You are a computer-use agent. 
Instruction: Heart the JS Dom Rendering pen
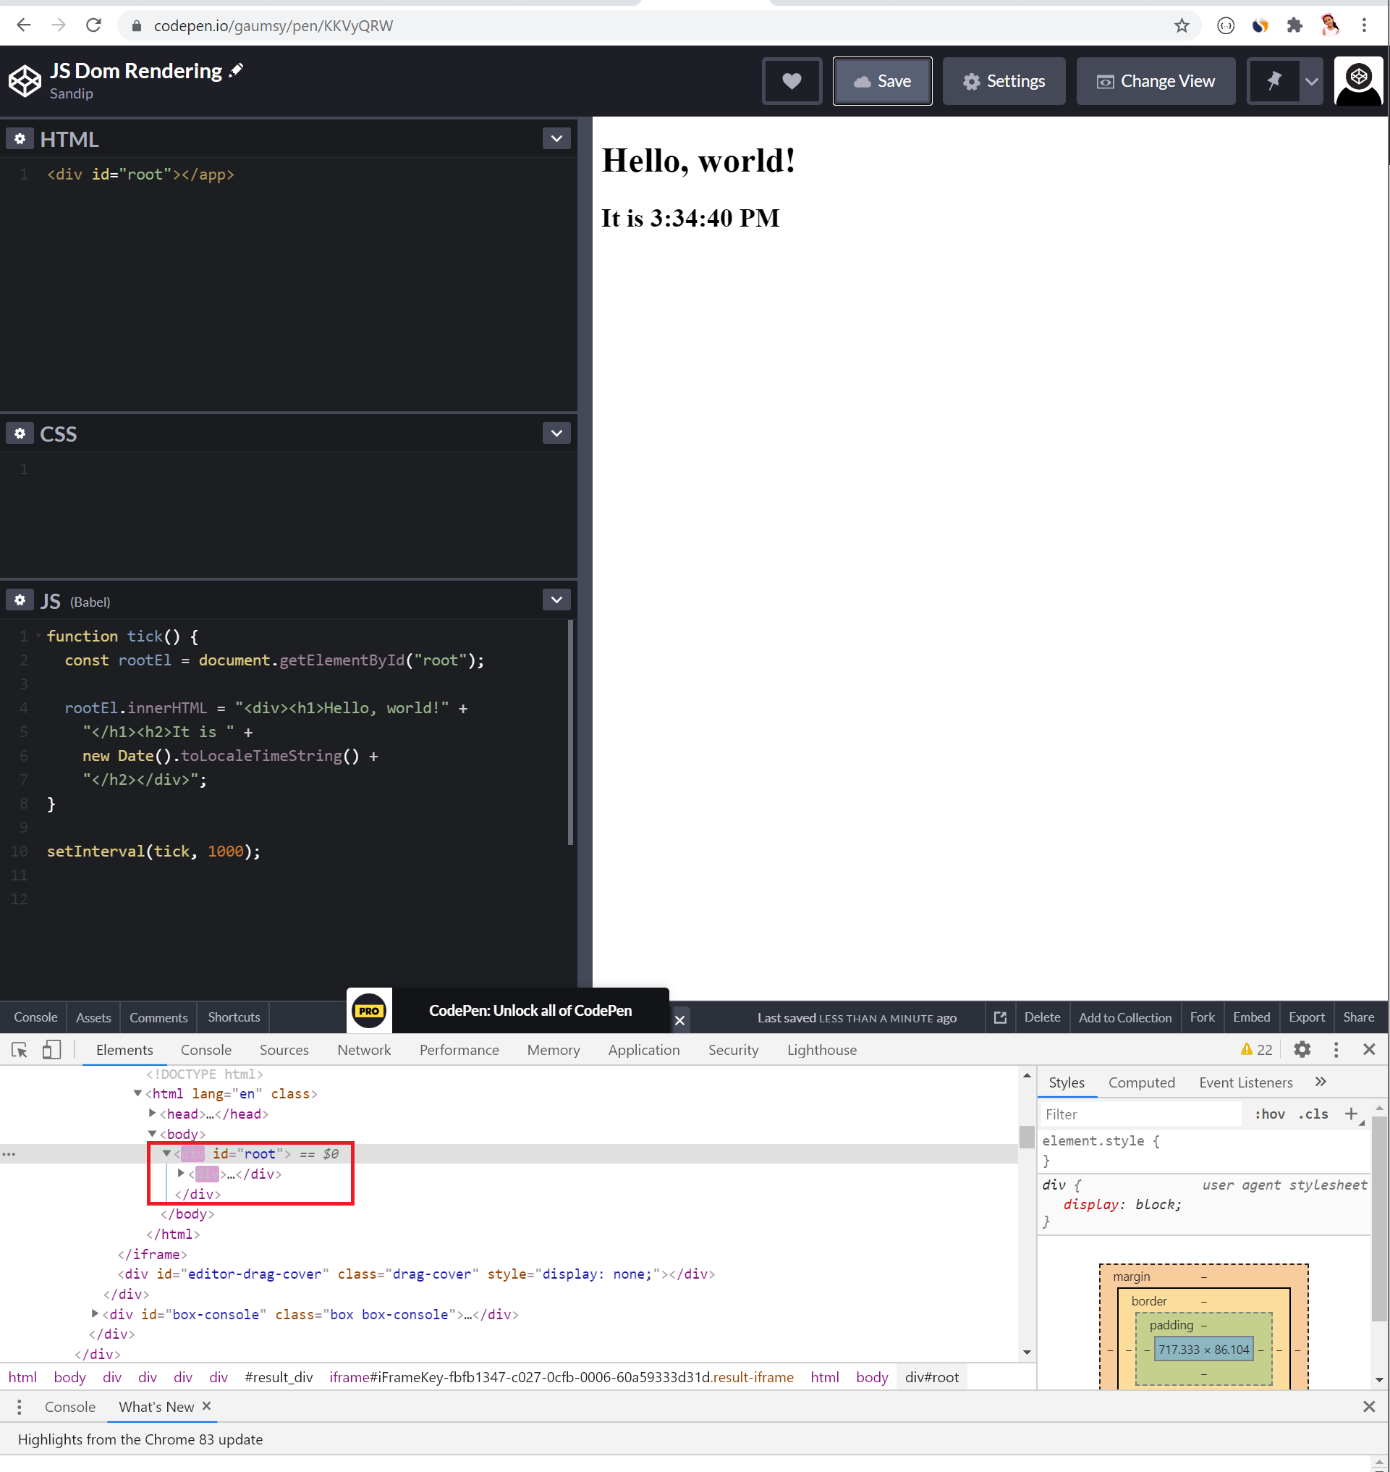pyautogui.click(x=792, y=81)
